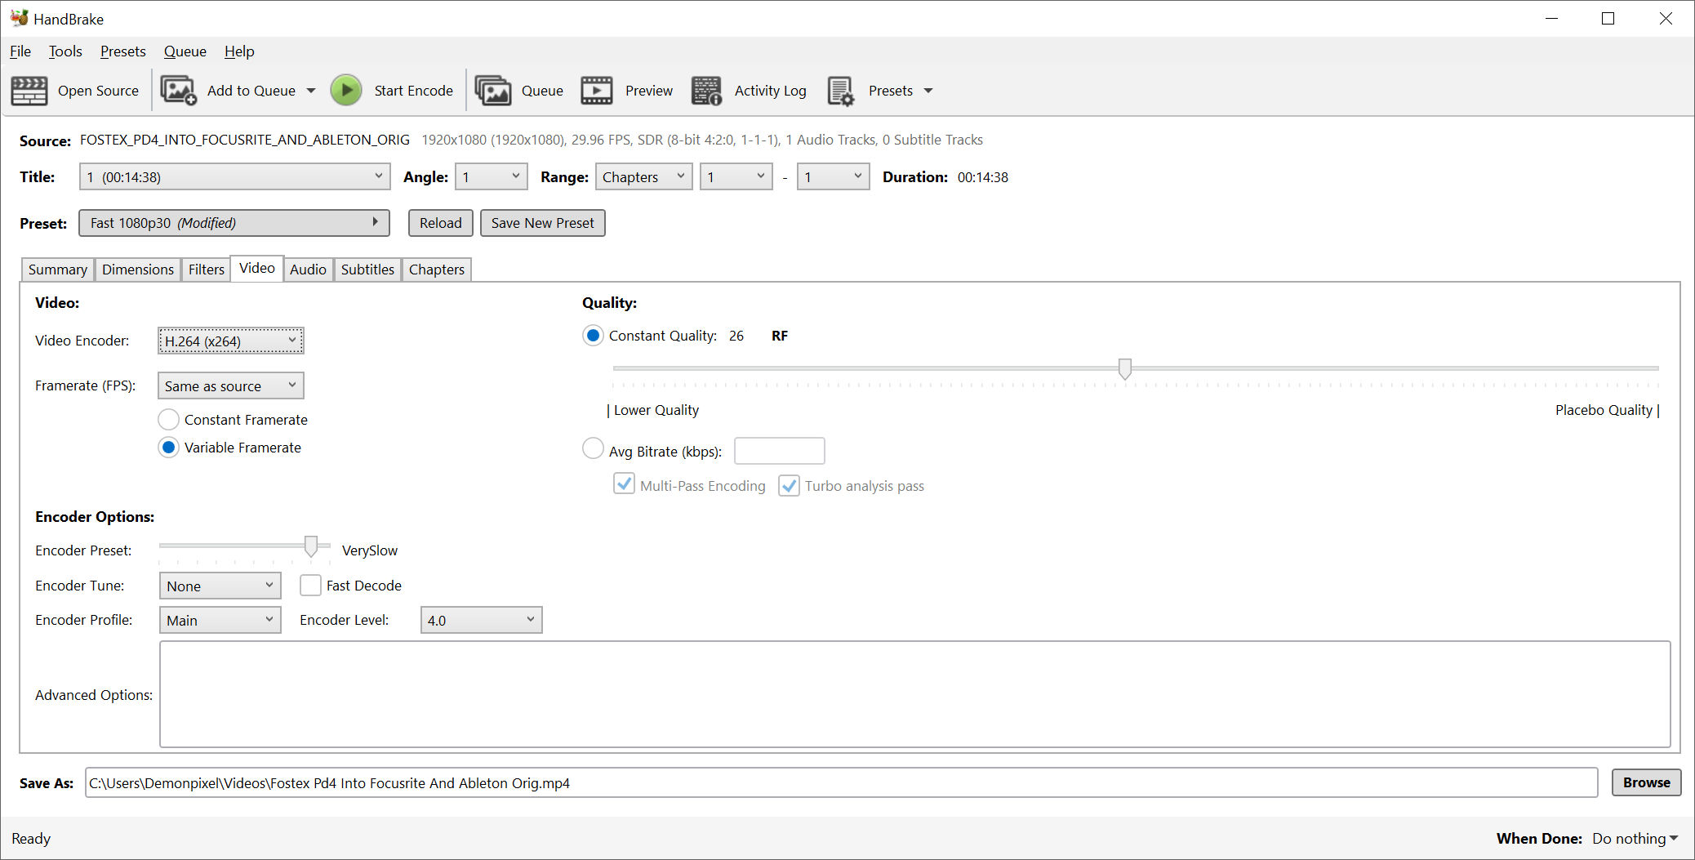
Task: Click the Lower Quality label
Action: [656, 410]
